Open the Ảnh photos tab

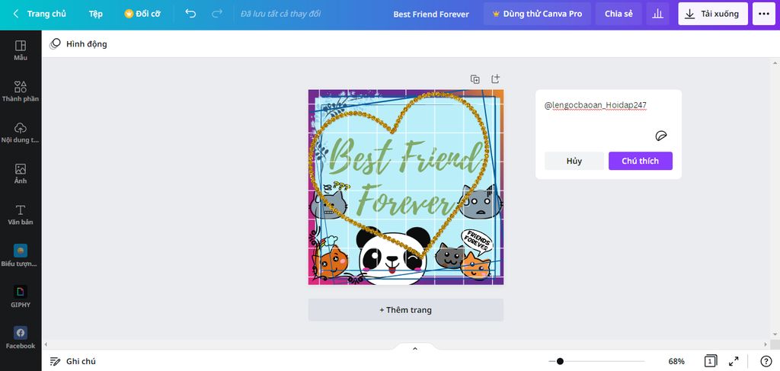pyautogui.click(x=21, y=174)
